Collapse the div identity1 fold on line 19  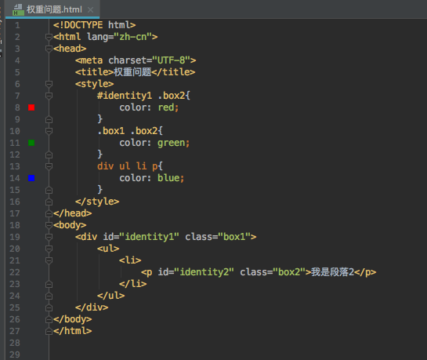tap(49, 237)
